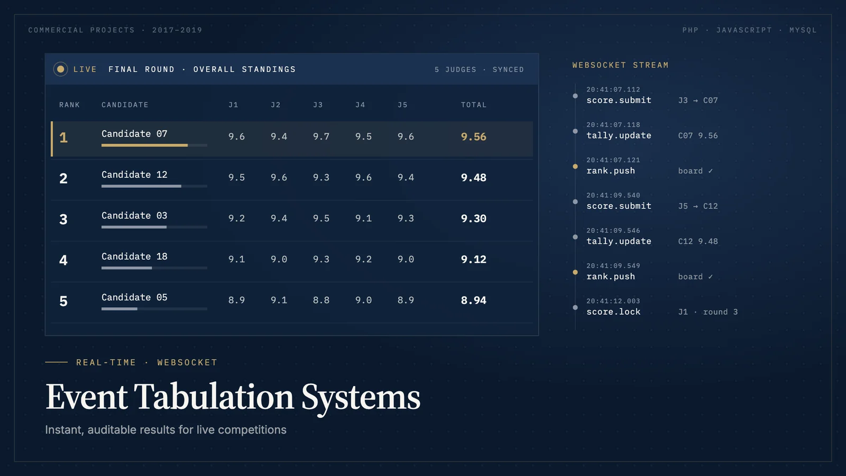Viewport: 846px width, 476px height.
Task: Click rank number 5
Action: pos(63,301)
